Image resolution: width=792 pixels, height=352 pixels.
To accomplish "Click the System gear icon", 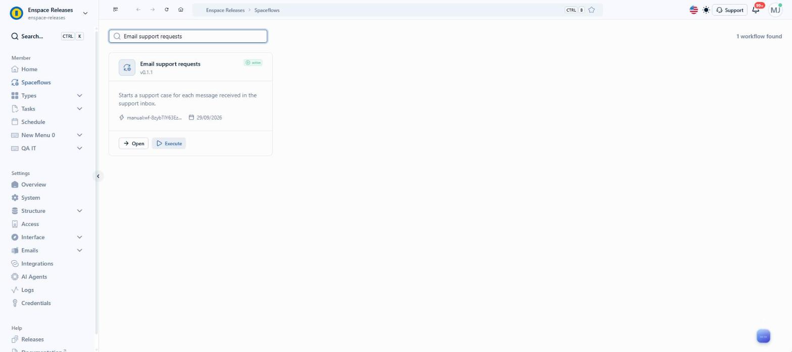I will tap(15, 198).
